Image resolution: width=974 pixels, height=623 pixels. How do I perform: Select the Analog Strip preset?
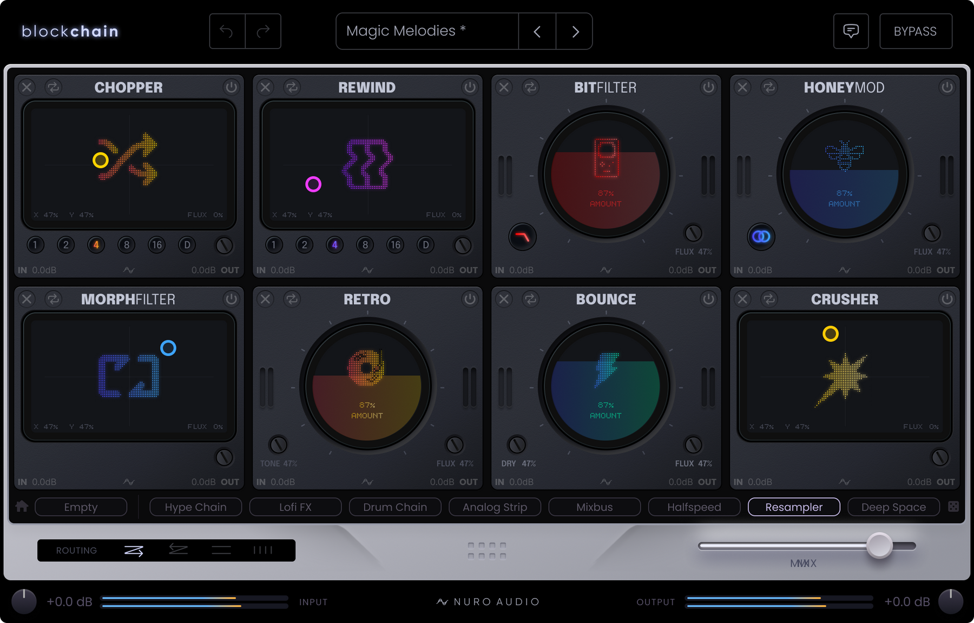(x=495, y=507)
